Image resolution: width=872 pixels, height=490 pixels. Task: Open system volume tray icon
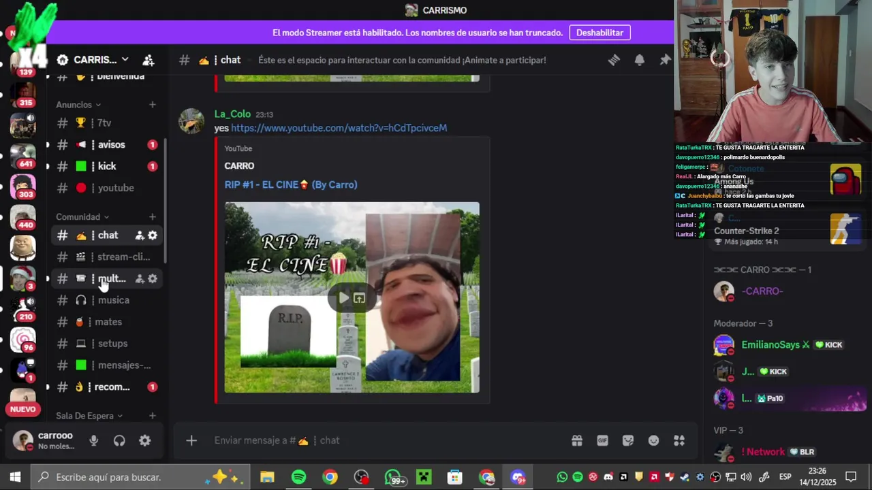[746, 477]
